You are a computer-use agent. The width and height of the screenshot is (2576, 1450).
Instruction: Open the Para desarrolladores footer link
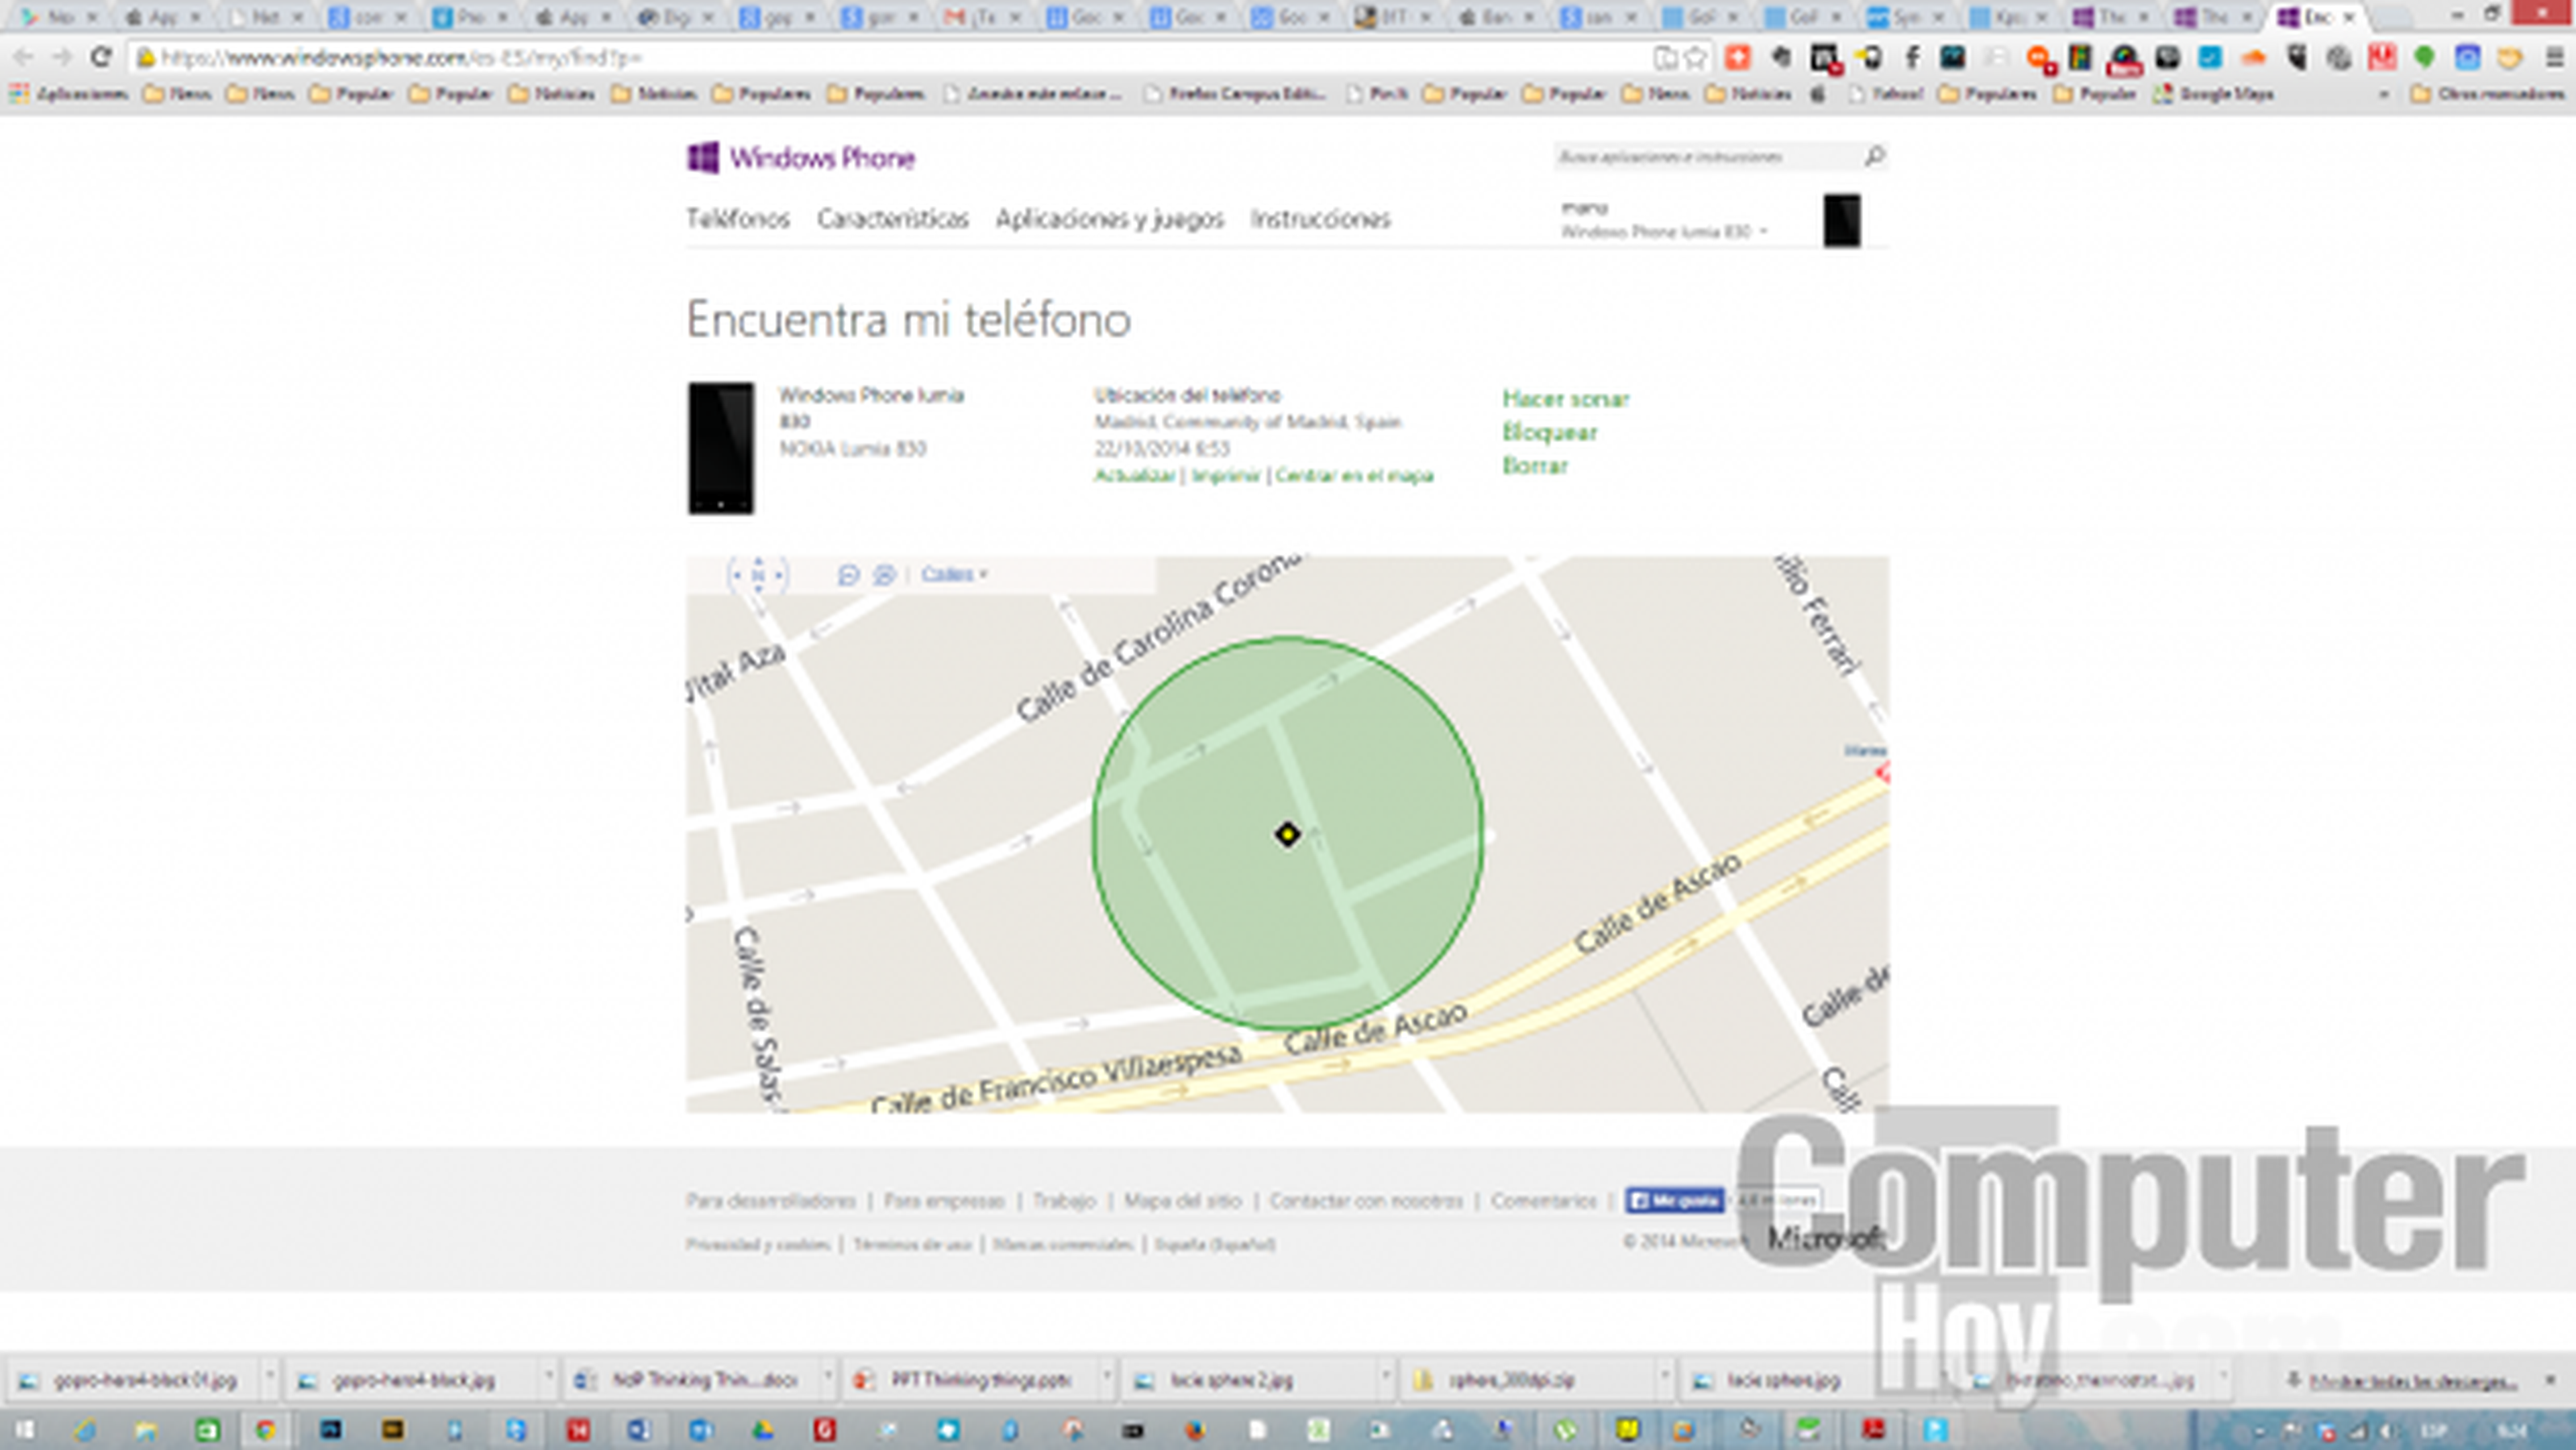pos(771,1201)
